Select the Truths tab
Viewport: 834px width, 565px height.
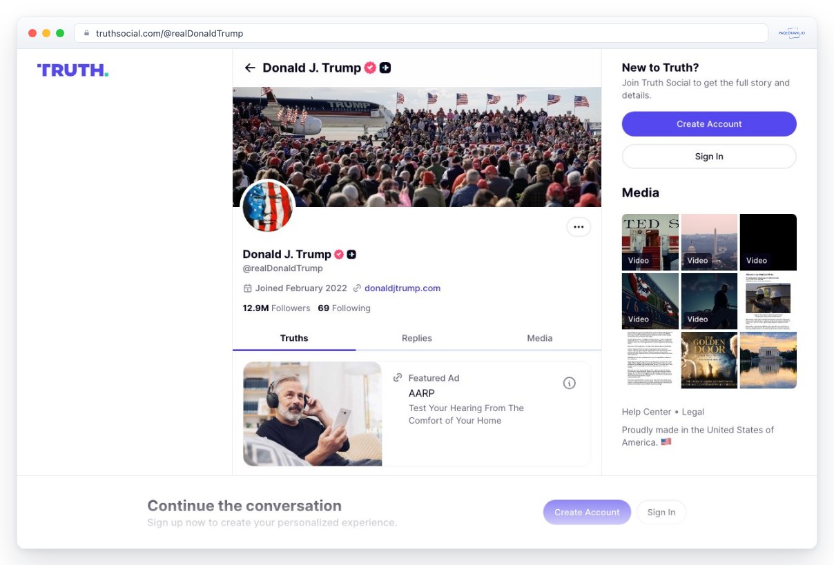(294, 338)
